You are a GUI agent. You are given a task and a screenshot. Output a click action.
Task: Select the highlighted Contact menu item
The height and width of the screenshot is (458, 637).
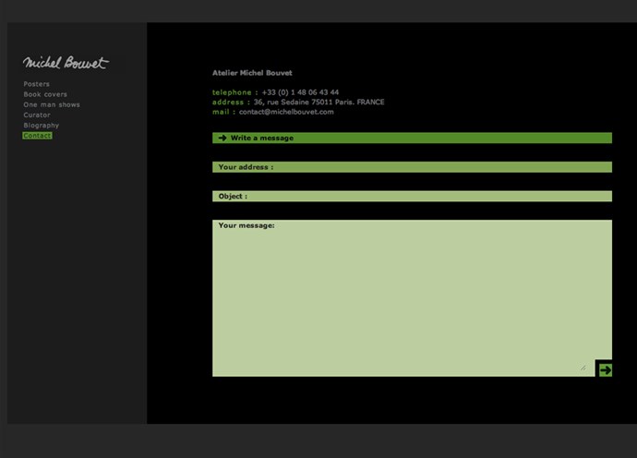37,136
